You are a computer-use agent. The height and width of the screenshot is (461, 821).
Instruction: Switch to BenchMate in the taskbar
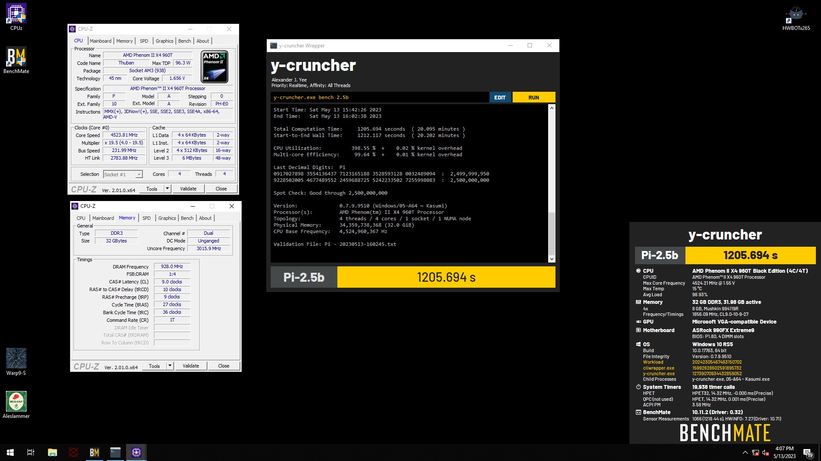point(95,452)
